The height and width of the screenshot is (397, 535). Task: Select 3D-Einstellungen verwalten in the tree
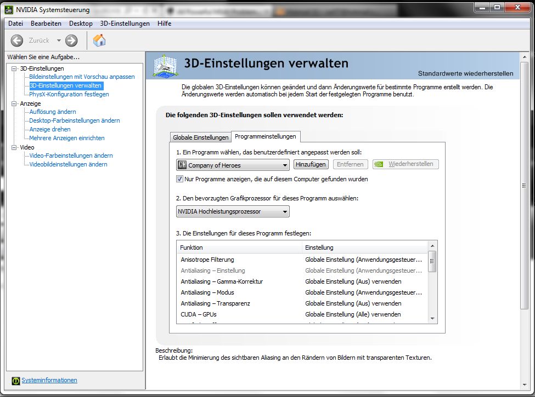point(65,85)
